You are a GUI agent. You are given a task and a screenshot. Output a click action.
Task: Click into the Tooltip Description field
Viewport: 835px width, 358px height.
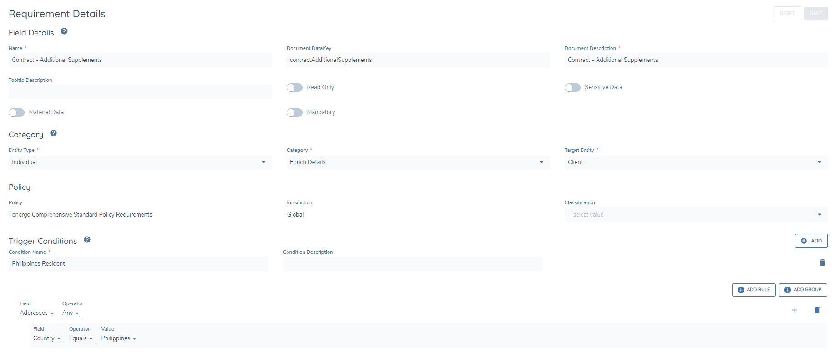(140, 92)
